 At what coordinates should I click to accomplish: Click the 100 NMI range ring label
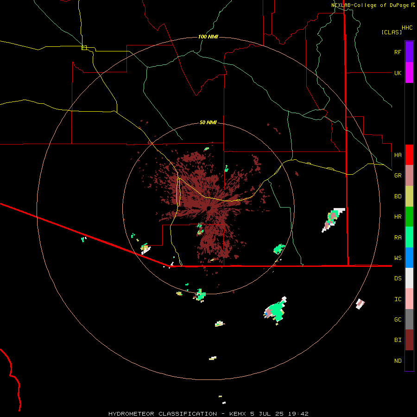coord(208,37)
